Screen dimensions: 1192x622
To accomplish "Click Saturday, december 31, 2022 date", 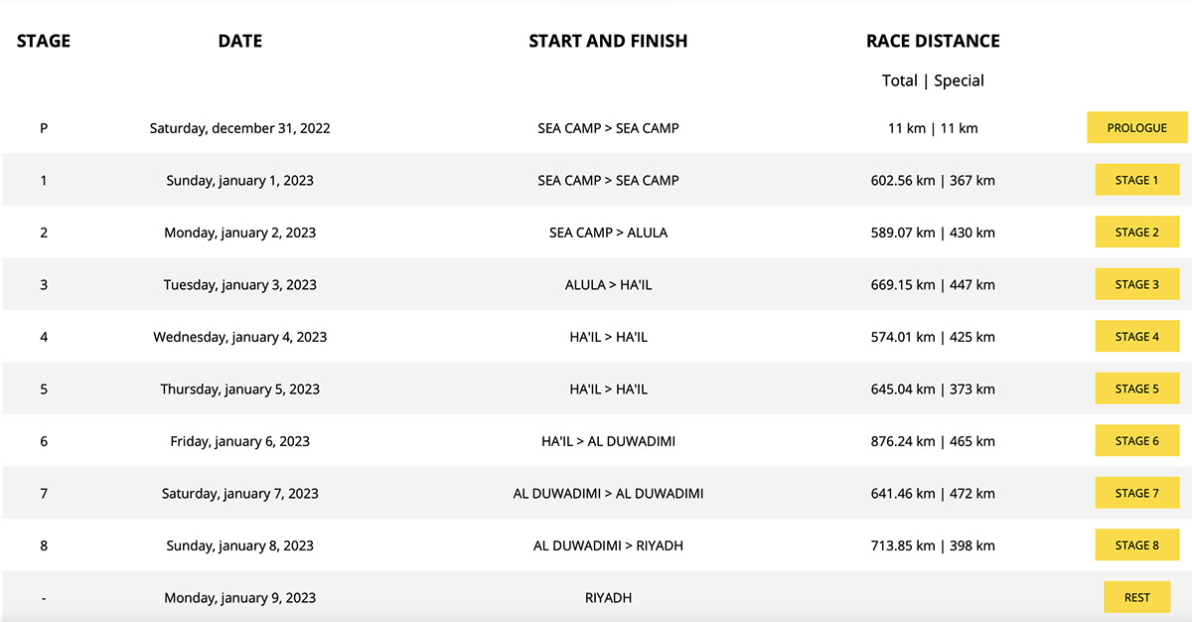I will pos(240,128).
